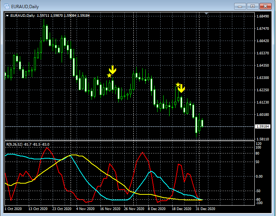
Task: Click the 26 Nov 2020 date on time axis
Action: point(133,209)
